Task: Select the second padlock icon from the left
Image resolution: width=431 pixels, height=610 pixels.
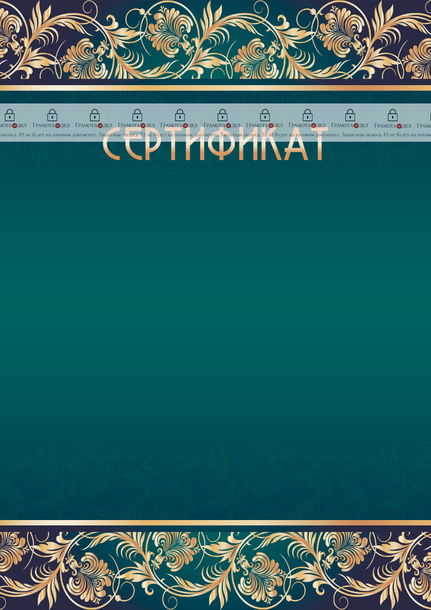Action: [x=52, y=115]
